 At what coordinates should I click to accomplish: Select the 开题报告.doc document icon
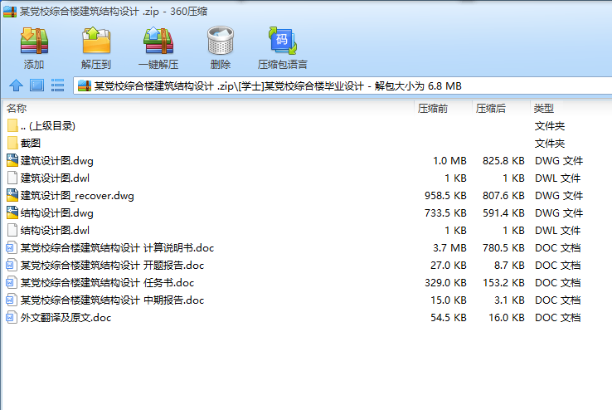pos(12,265)
